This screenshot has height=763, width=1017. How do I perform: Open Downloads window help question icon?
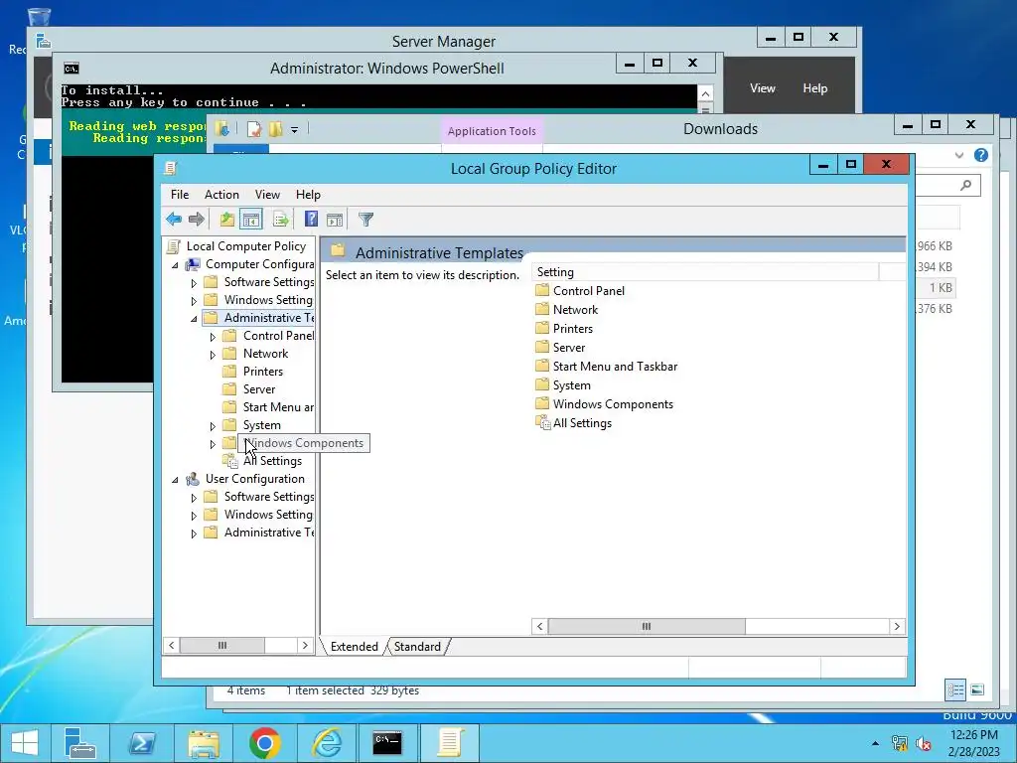980,155
